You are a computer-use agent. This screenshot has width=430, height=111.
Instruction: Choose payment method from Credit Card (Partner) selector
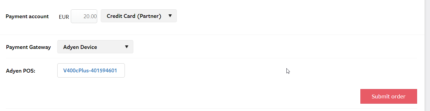(x=139, y=16)
